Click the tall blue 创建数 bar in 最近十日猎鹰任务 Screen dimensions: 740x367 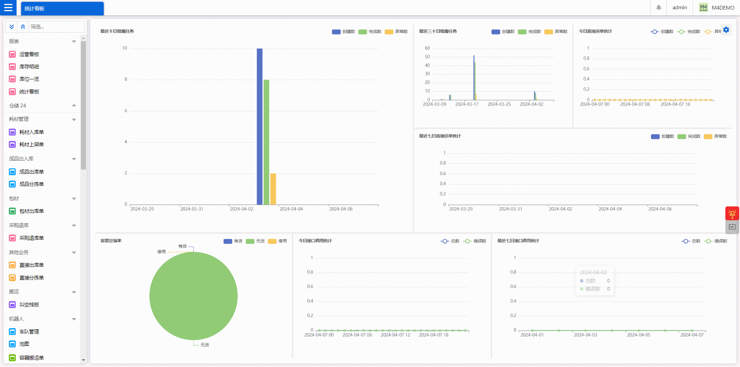click(260, 126)
